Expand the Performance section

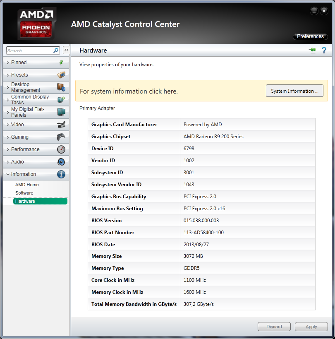36,149
